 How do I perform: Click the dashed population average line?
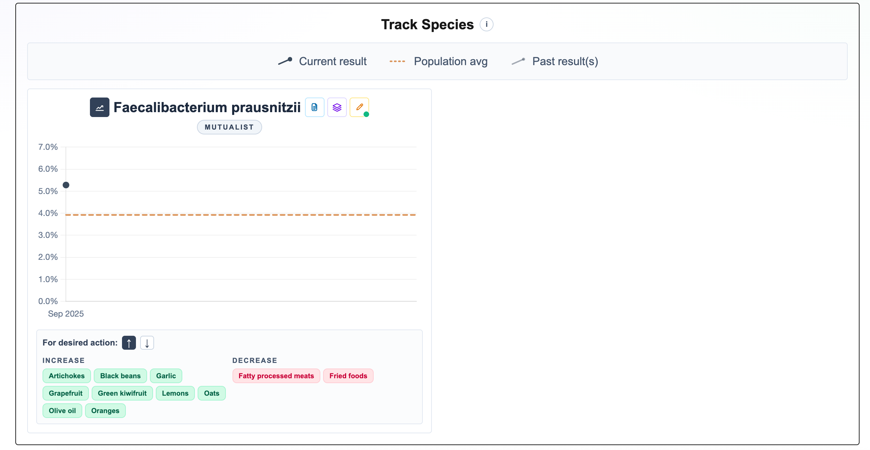(241, 215)
